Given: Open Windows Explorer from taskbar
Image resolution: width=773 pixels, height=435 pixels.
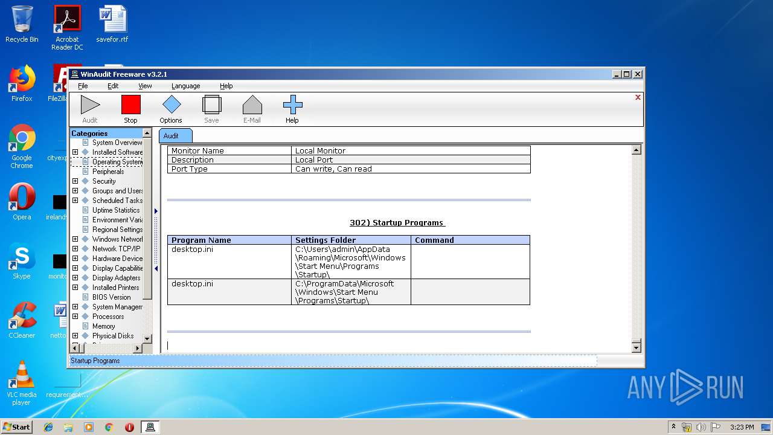Looking at the screenshot, I should click(68, 427).
